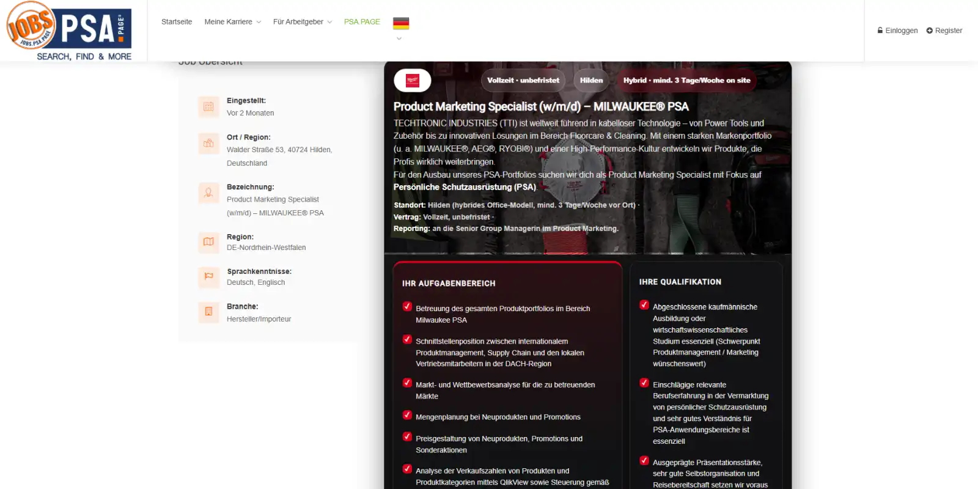Click checkmark beside Preisgestaltung von Neuprodukten
Image resolution: width=978 pixels, height=489 pixels.
tap(407, 436)
